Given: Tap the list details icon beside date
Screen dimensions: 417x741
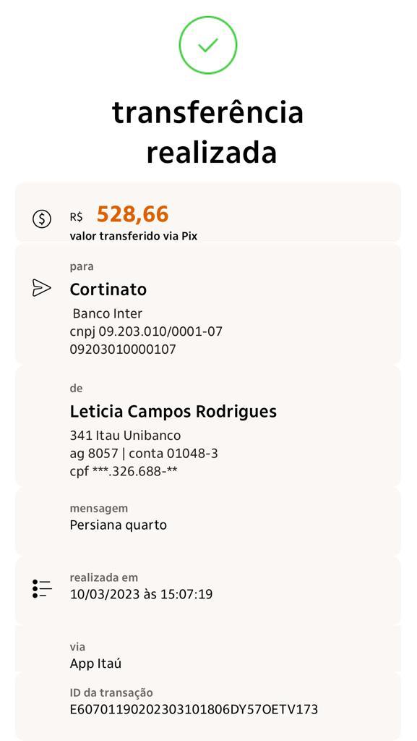Looking at the screenshot, I should pyautogui.click(x=42, y=588).
